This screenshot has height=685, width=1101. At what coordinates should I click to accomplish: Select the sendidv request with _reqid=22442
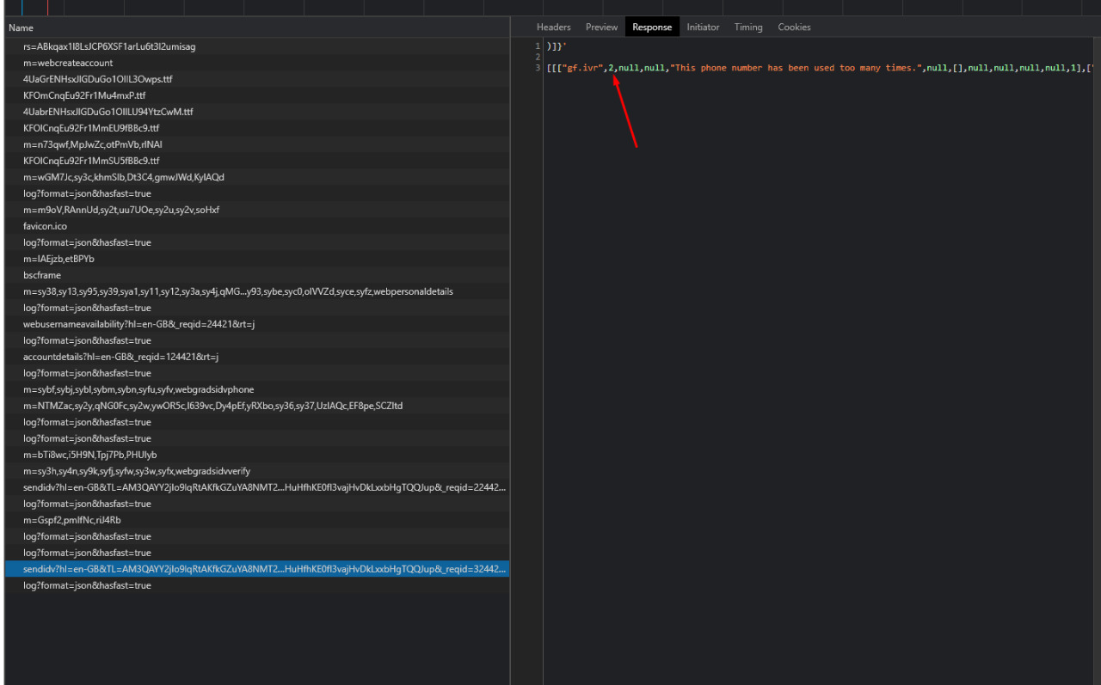(x=256, y=487)
